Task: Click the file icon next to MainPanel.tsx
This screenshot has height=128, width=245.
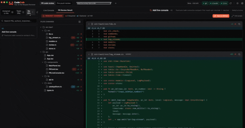Action: (x=47, y=66)
